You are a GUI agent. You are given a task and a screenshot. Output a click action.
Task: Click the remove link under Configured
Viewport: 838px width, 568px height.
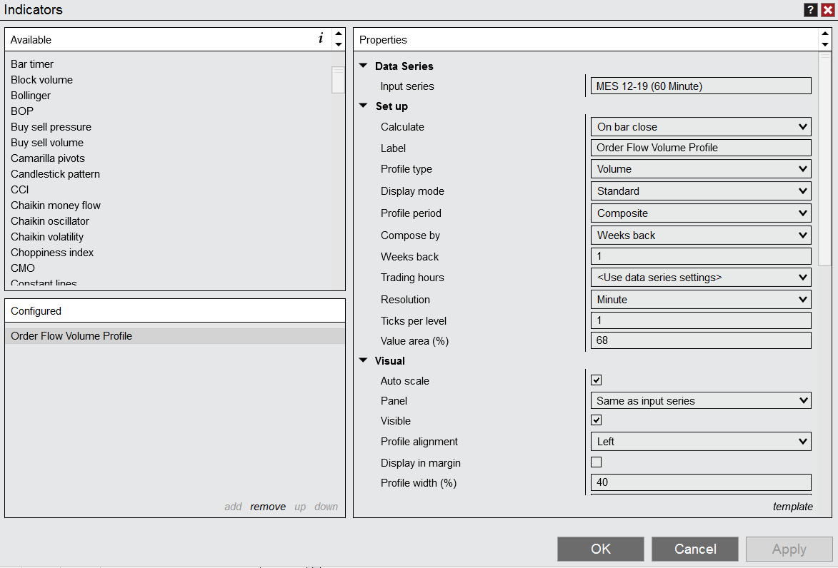[x=268, y=507]
